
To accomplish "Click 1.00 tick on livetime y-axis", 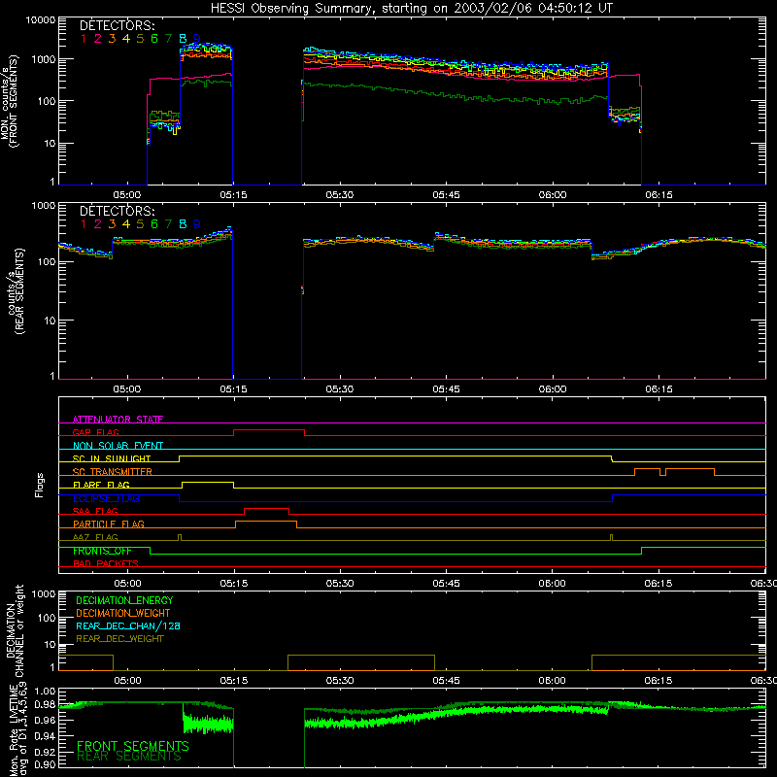I will click(45, 691).
